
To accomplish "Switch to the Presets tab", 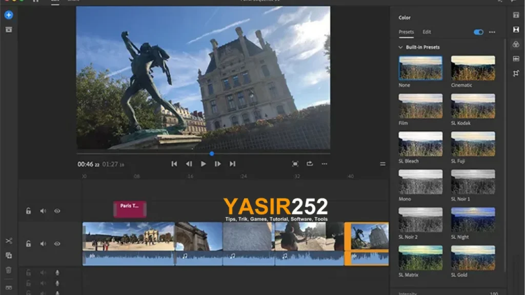I will pyautogui.click(x=406, y=32).
